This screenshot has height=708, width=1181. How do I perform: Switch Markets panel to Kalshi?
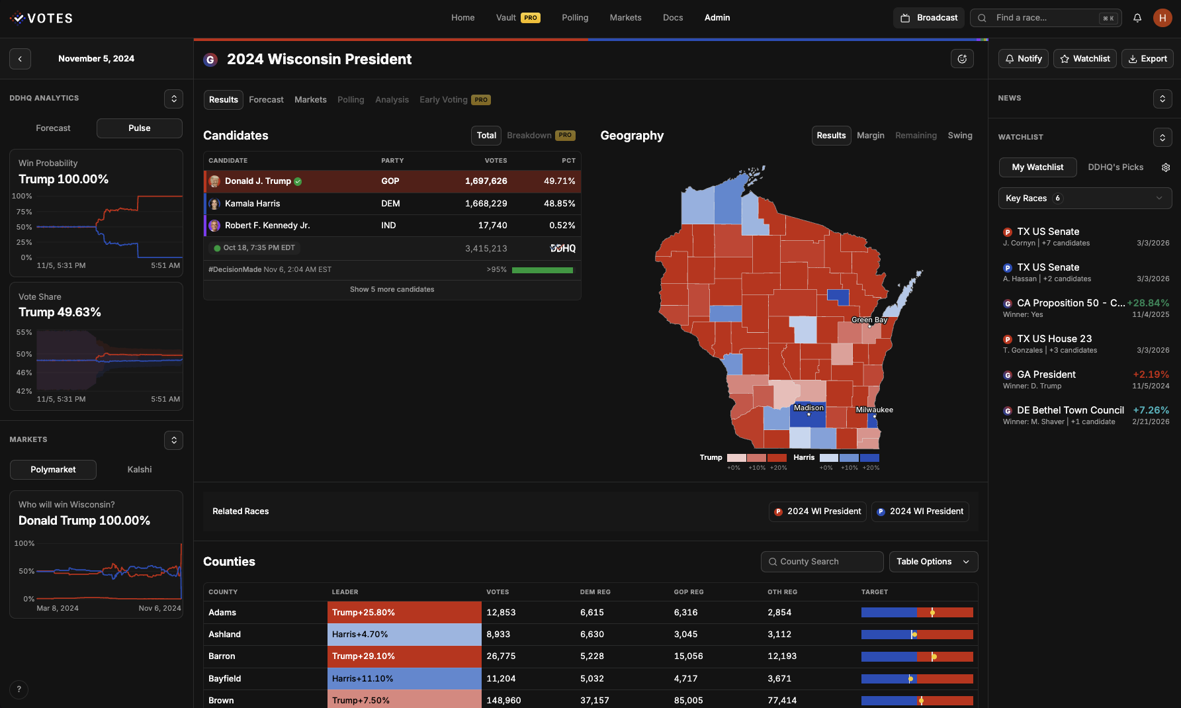pos(139,469)
